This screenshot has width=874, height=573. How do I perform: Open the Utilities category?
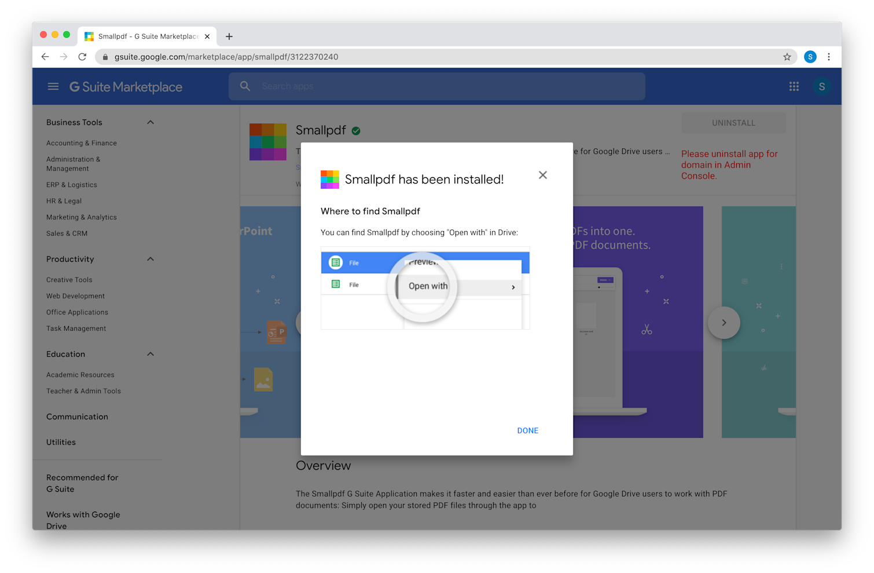pos(61,442)
